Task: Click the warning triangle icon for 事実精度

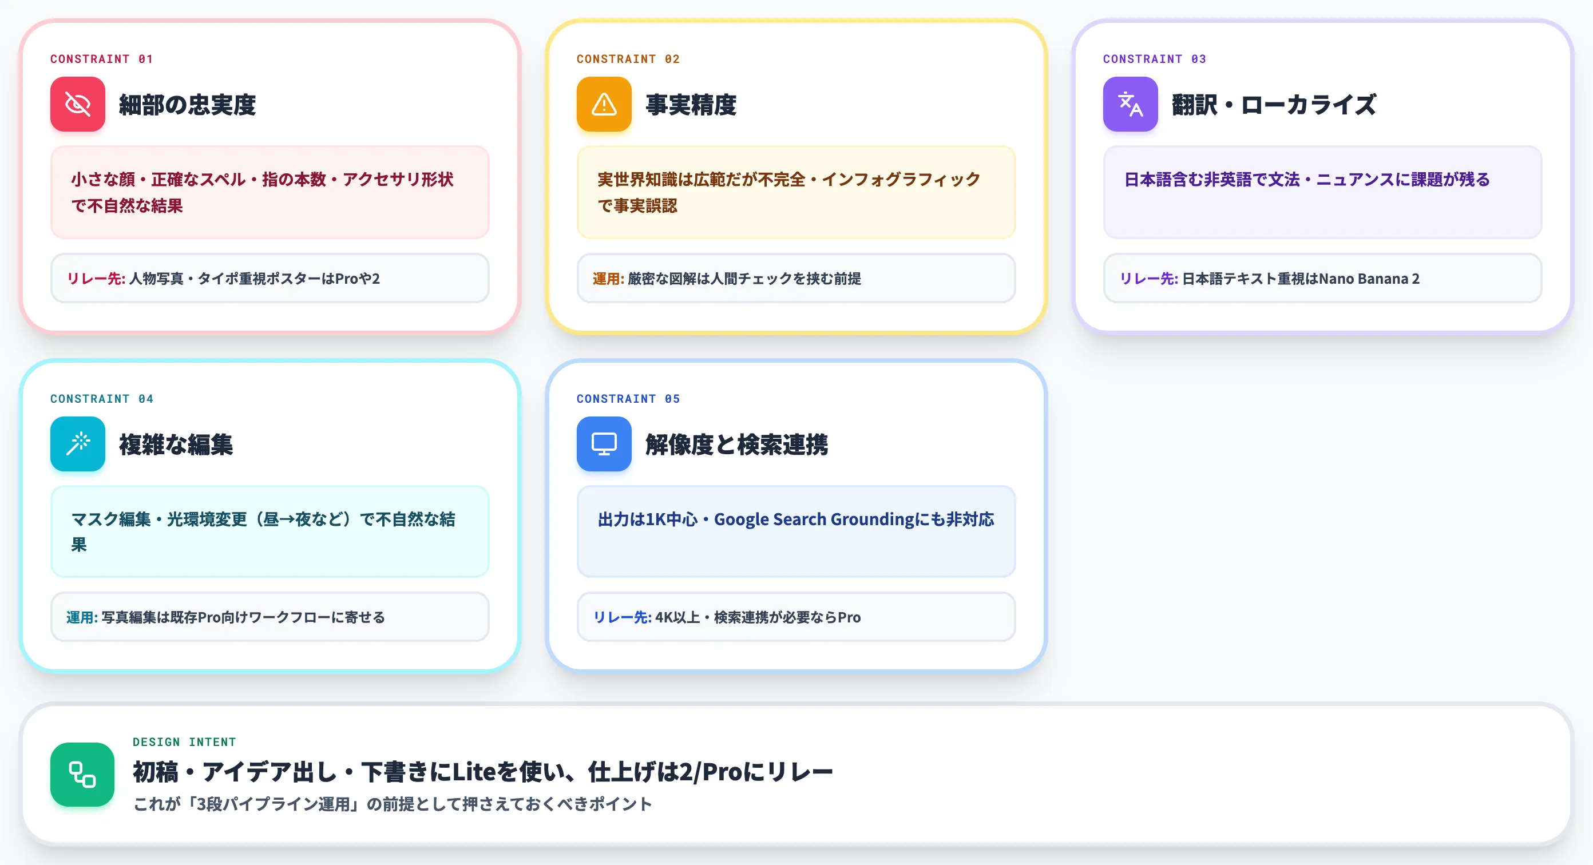Action: pos(604,104)
